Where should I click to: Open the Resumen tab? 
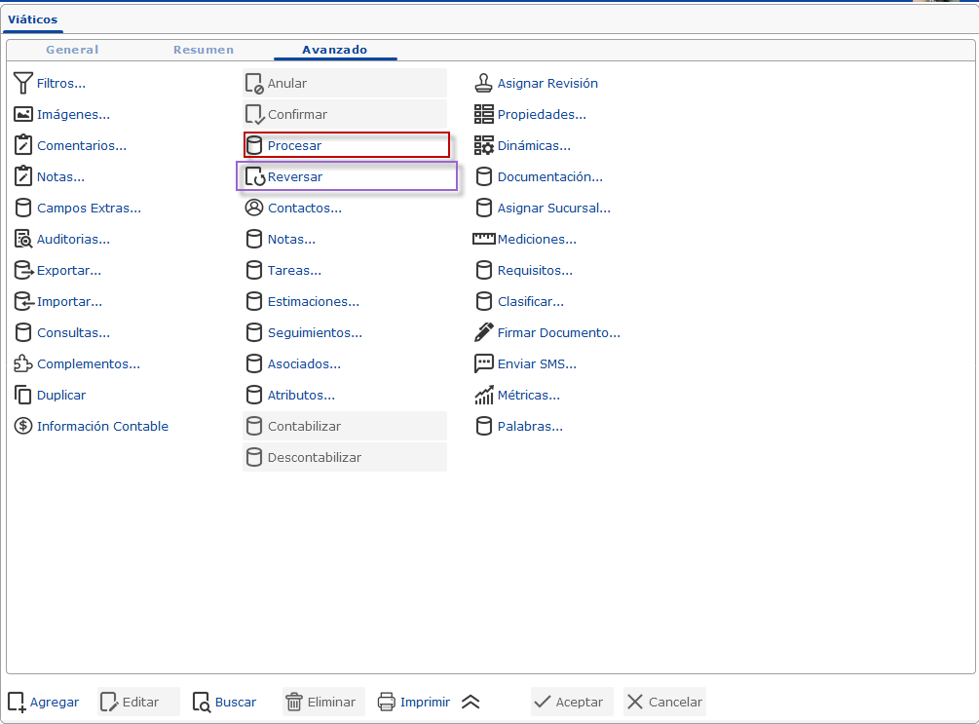[x=204, y=50]
